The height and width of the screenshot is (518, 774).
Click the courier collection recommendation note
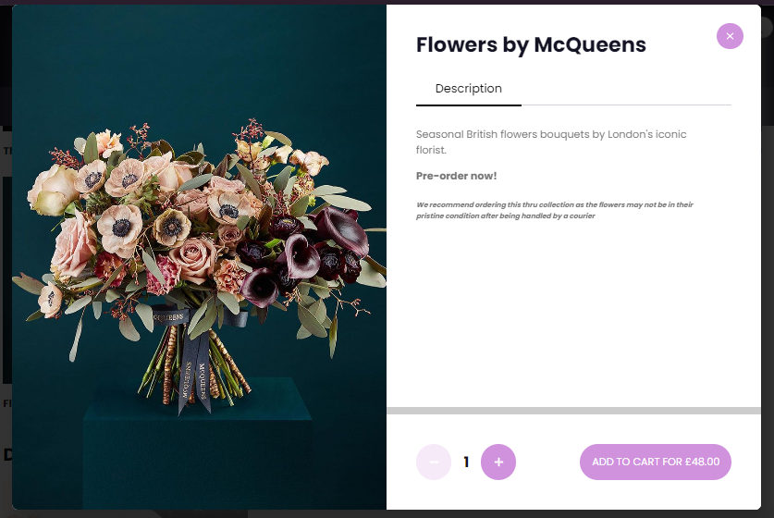[554, 210]
